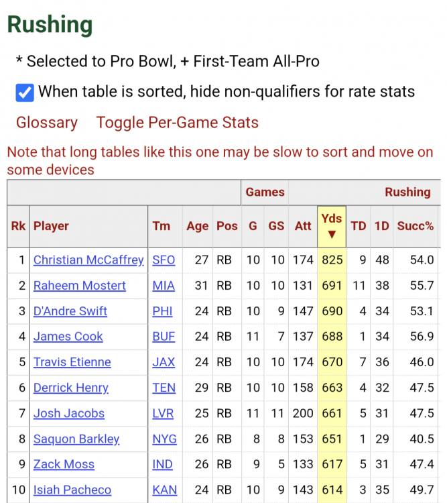Open the IND team link

[x=162, y=464]
